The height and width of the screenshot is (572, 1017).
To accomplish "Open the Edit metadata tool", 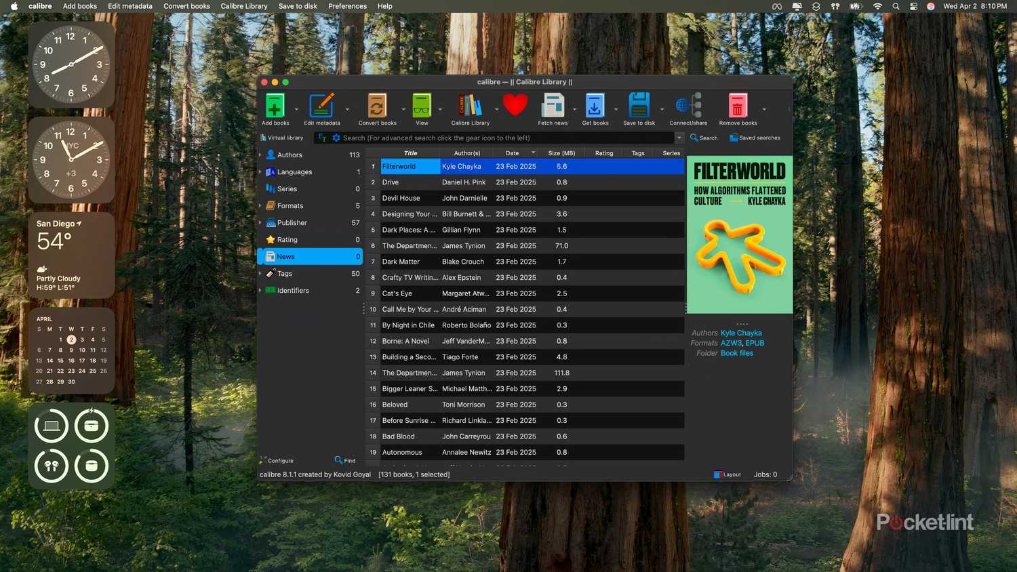I will (x=323, y=105).
